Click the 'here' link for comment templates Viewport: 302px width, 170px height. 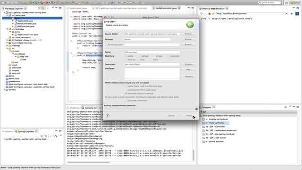point(176,97)
